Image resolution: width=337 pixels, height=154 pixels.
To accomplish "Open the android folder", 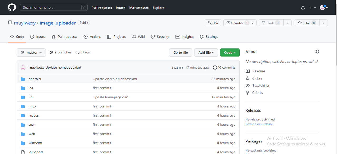I will pyautogui.click(x=35, y=79).
